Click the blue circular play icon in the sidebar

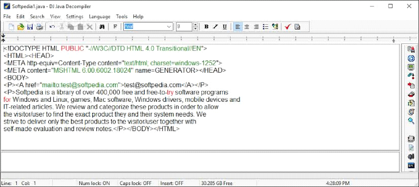[411, 58]
